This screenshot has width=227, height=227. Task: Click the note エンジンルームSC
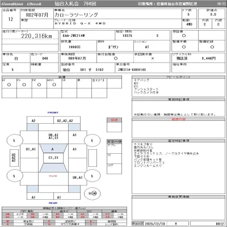(148, 166)
